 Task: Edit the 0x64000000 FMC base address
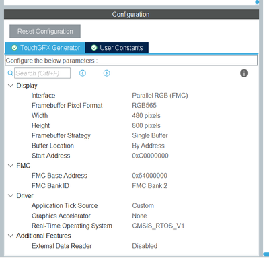149,176
